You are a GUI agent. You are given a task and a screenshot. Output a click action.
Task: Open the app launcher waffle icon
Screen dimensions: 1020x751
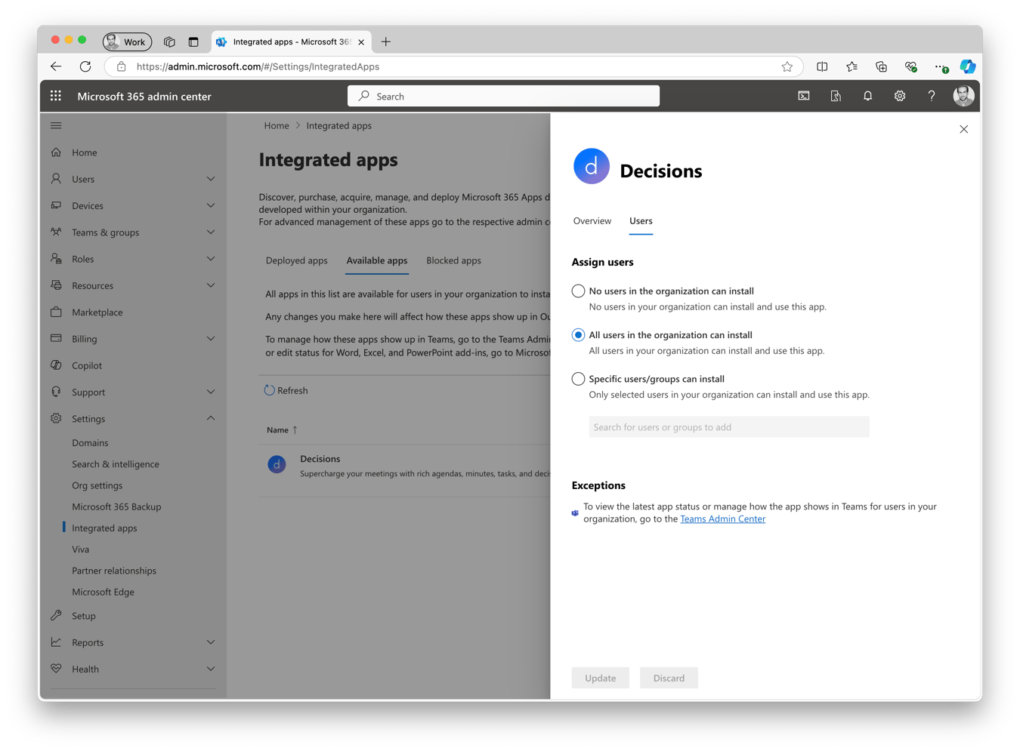coord(56,96)
